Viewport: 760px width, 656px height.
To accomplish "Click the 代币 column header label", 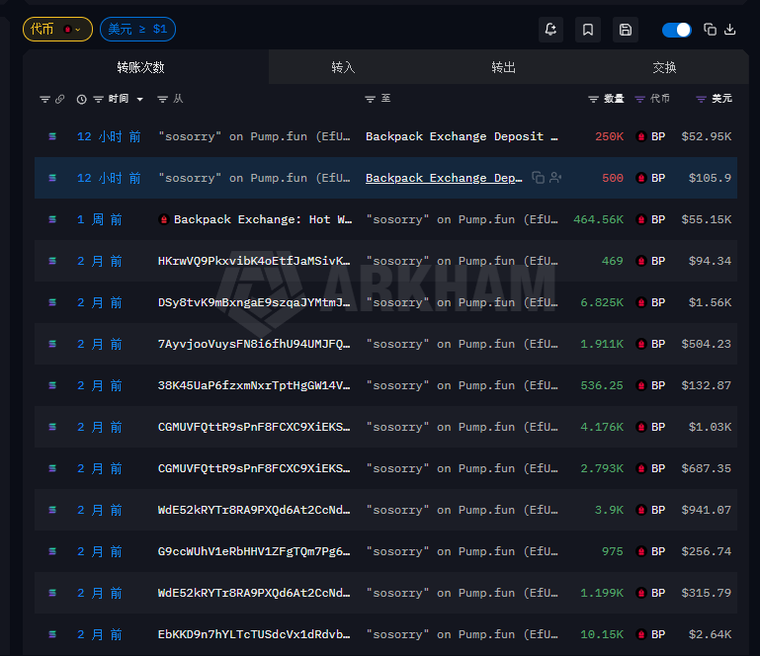I will coord(659,99).
